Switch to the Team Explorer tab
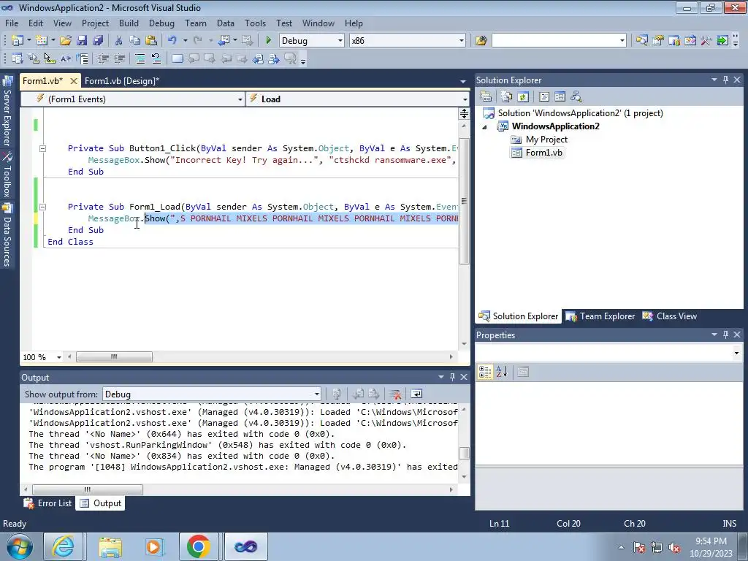 click(600, 316)
